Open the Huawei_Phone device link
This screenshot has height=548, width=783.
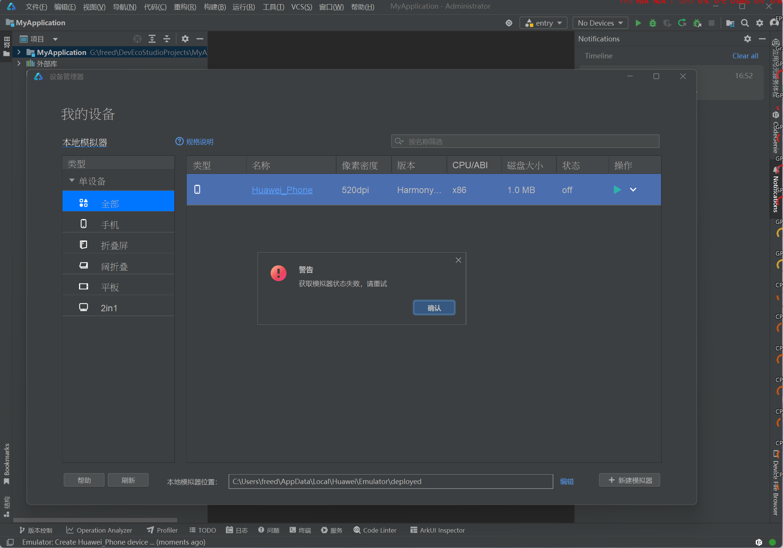282,190
